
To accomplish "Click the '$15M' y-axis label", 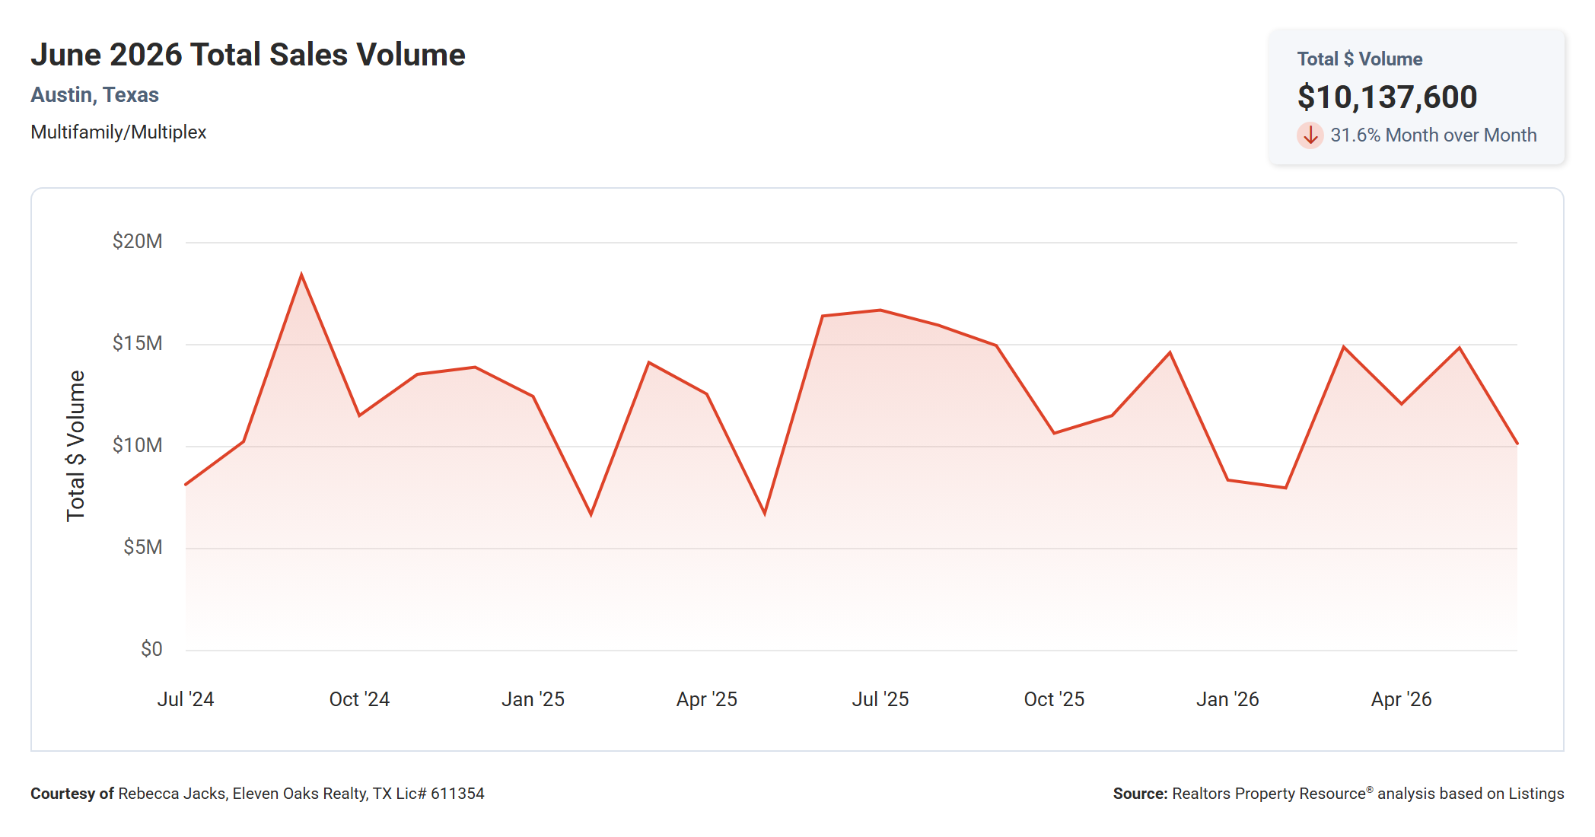I will coord(138,343).
